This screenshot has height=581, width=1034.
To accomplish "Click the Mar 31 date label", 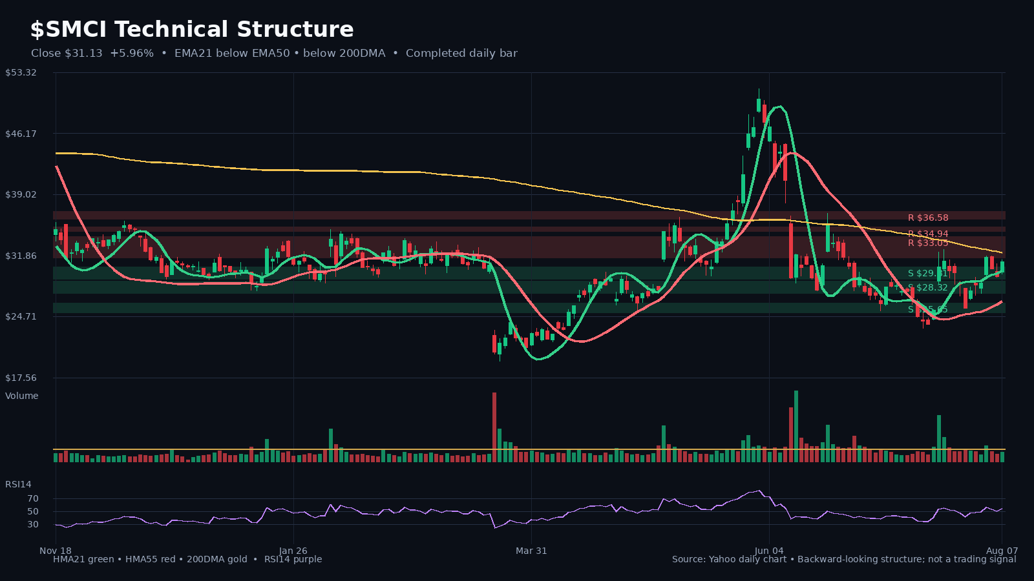I will point(531,551).
